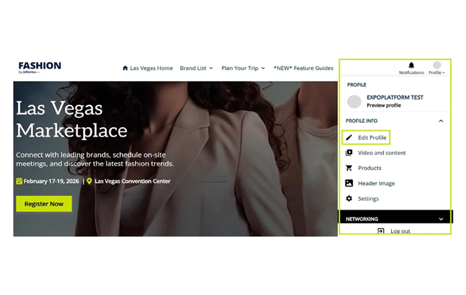The width and height of the screenshot is (466, 295).
Task: Click the EXPOPLATFORM TEST name
Action: pyautogui.click(x=395, y=97)
